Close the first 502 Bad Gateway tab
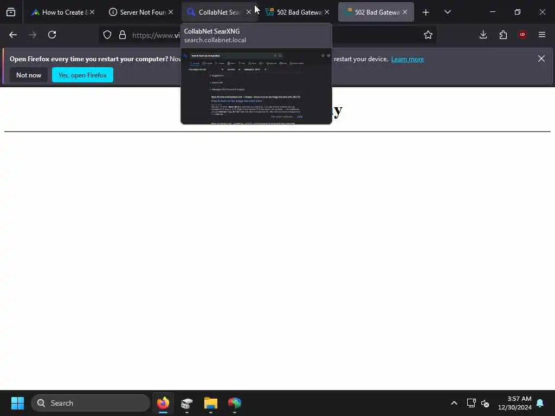The width and height of the screenshot is (555, 416). [x=327, y=12]
